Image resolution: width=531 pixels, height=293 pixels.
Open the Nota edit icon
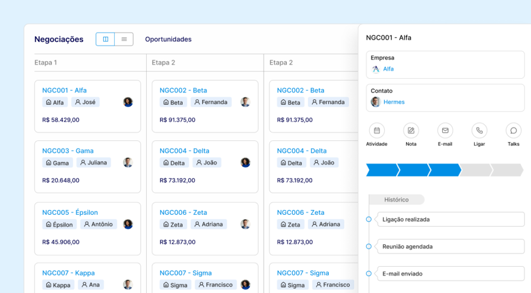411,130
